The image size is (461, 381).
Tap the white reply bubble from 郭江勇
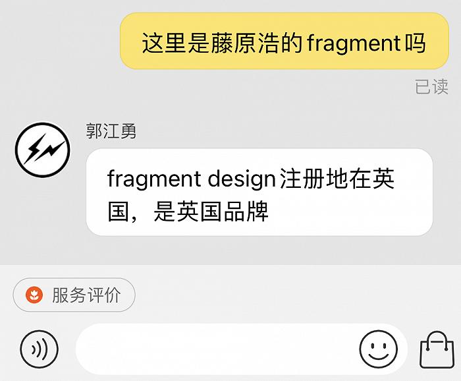(x=259, y=192)
